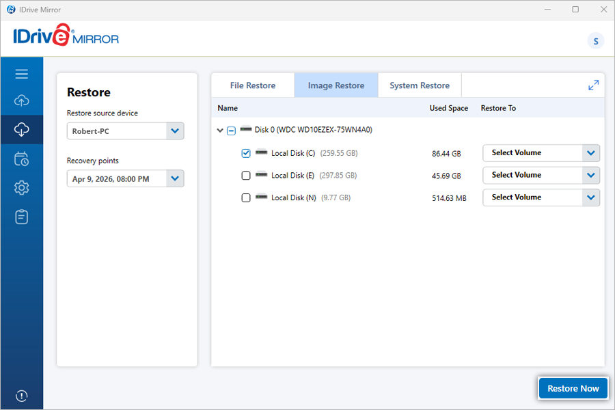Enable the Local Disk (N) checkbox
Image resolution: width=615 pixels, height=410 pixels.
[246, 198]
